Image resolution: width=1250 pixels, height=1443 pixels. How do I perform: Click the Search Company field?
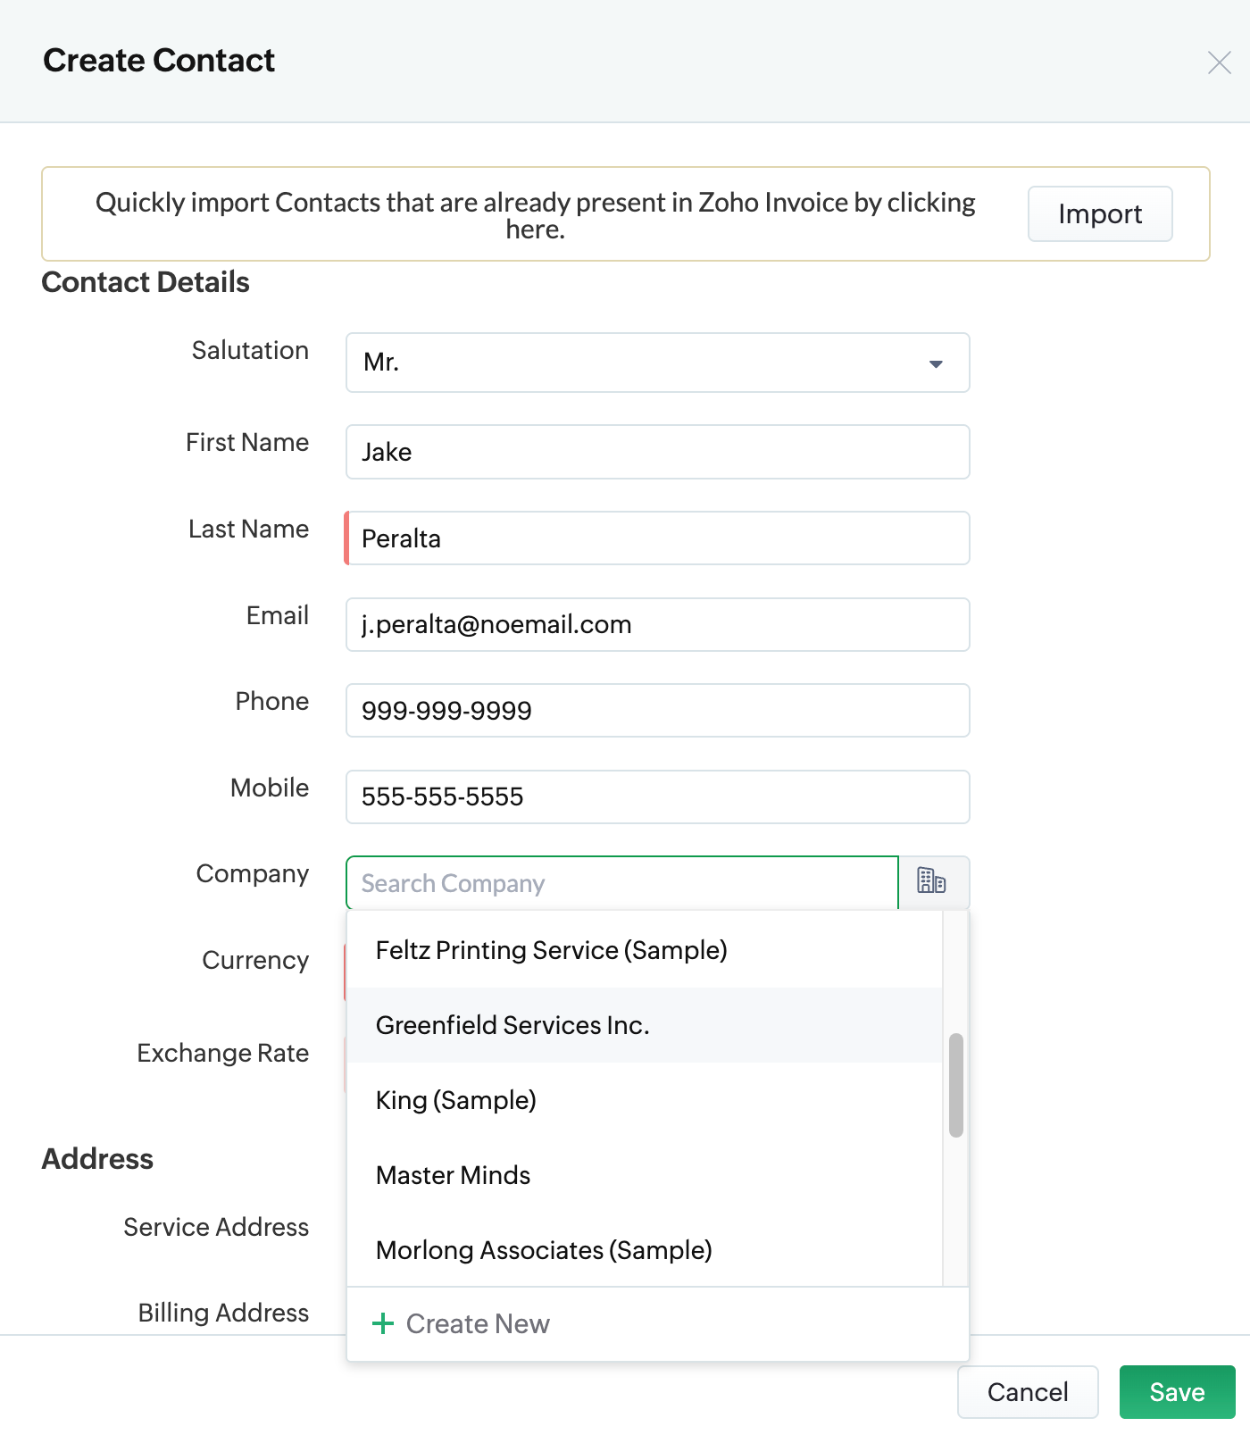point(621,883)
